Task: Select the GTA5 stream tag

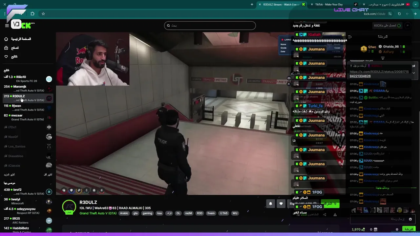Action: [x=224, y=213]
